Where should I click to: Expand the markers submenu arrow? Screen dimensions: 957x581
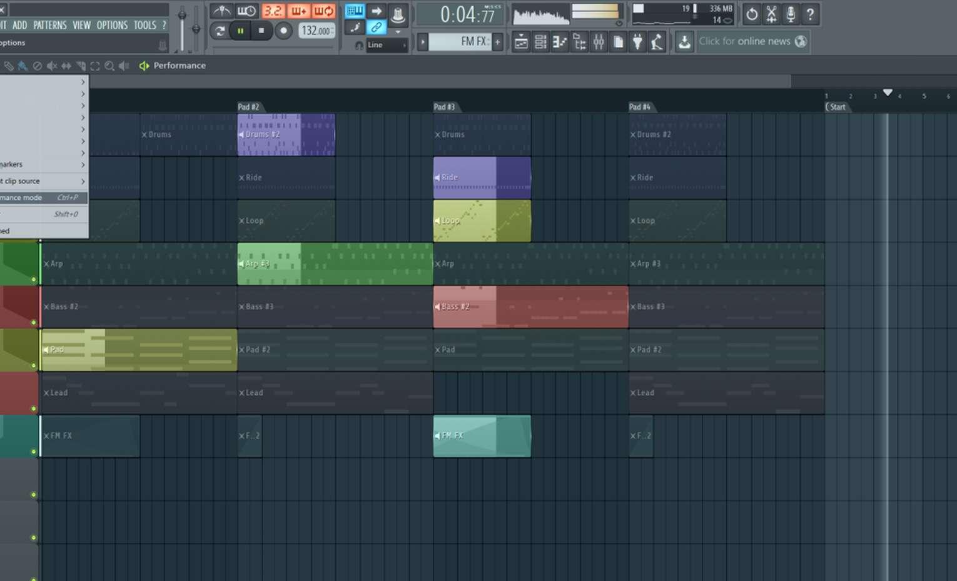coord(83,165)
